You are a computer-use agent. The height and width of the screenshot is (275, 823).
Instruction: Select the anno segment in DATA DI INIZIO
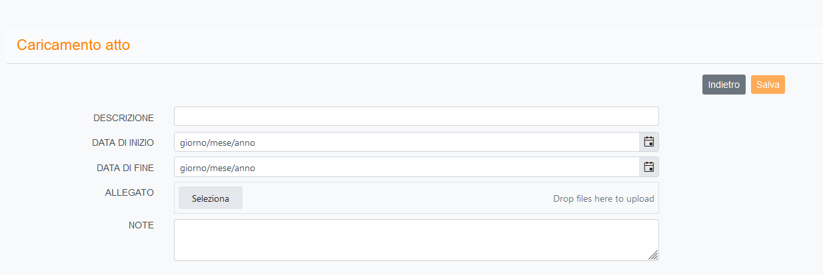tap(245, 142)
